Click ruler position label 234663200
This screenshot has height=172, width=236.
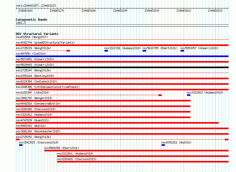[152, 11]
